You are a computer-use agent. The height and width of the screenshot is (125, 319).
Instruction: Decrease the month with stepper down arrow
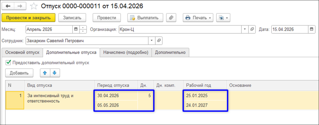[x=83, y=31]
